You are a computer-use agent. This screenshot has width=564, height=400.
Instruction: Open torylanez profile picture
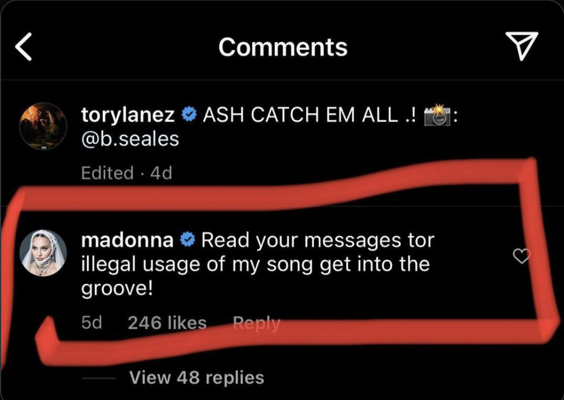[43, 126]
